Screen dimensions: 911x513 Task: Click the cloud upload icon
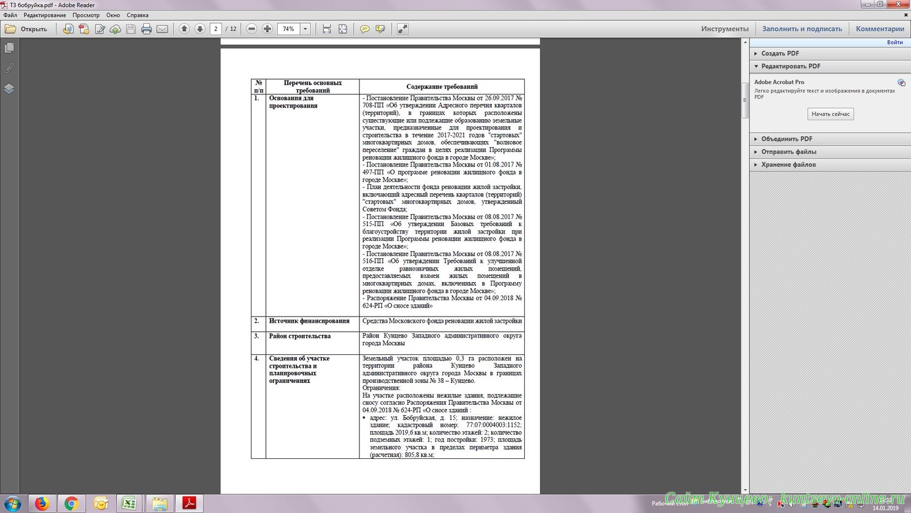pyautogui.click(x=115, y=29)
